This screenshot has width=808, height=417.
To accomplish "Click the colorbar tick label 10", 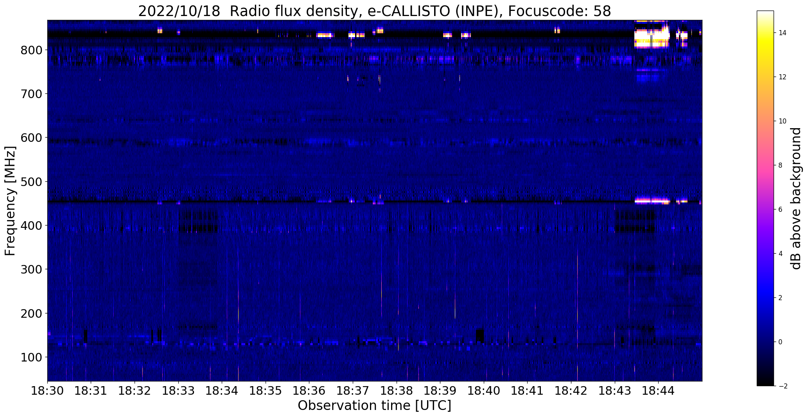I will [x=783, y=121].
